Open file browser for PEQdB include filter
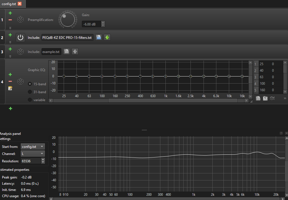The width and height of the screenshot is (288, 200). 99,37
